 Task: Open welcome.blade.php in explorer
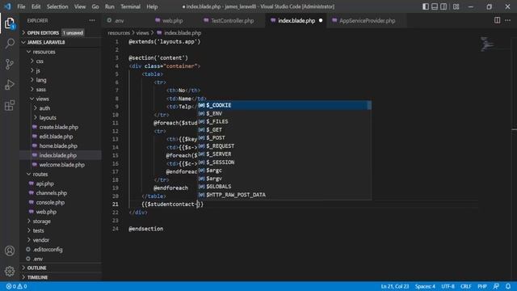tap(61, 165)
